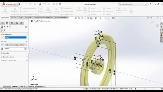The height and width of the screenshot is (92, 163).
Task: Click the Options gear icon in top toolbar
Action: pyautogui.click(x=60, y=4)
